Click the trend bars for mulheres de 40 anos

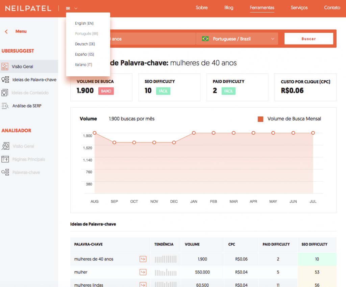(166, 259)
